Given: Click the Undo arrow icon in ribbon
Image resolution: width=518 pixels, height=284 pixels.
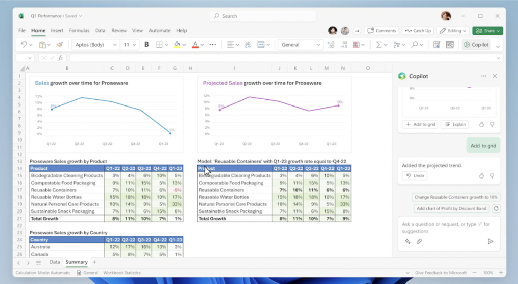Looking at the screenshot, I should pyautogui.click(x=23, y=44).
